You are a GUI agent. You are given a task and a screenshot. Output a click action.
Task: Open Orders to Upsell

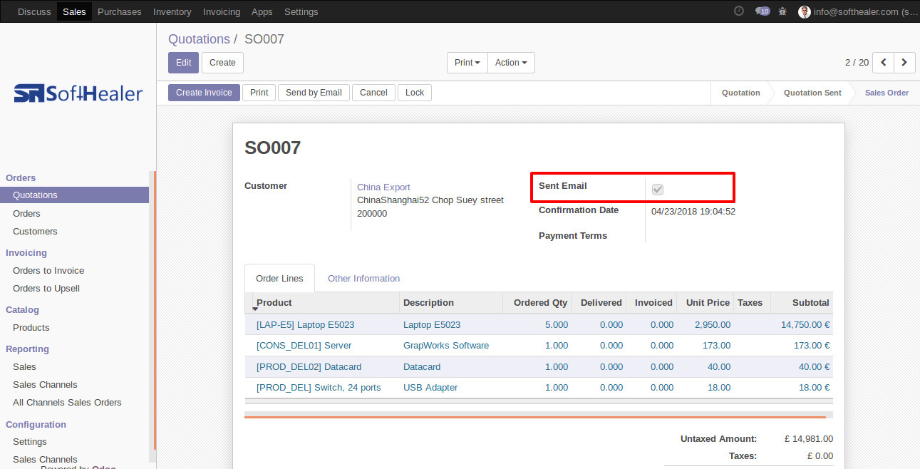(x=46, y=288)
